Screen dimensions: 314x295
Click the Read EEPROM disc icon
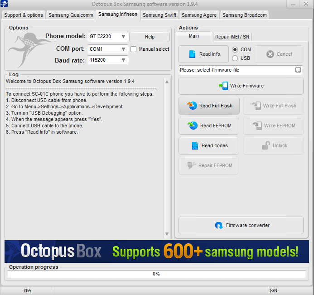point(193,126)
